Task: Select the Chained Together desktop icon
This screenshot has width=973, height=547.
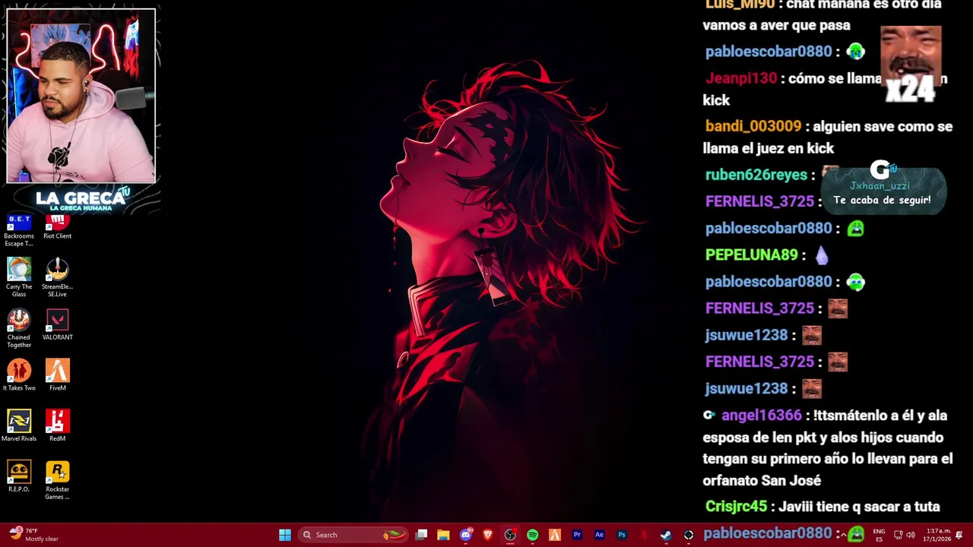Action: 19,328
